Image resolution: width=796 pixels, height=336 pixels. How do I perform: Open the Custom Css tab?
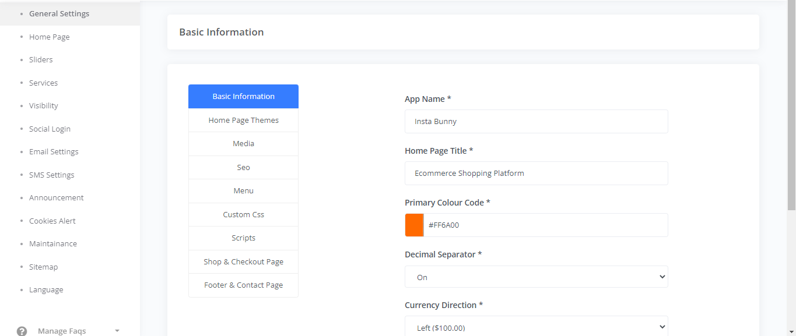click(243, 215)
